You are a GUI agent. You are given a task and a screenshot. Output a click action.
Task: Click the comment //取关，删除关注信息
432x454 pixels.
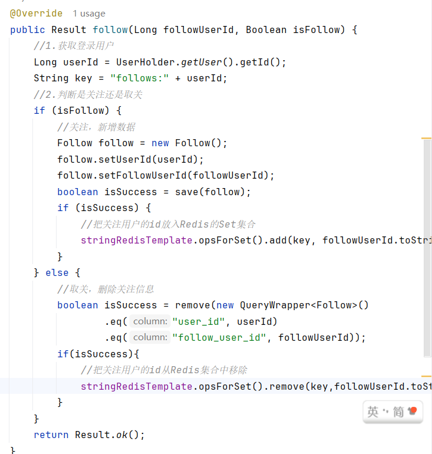[105, 289]
